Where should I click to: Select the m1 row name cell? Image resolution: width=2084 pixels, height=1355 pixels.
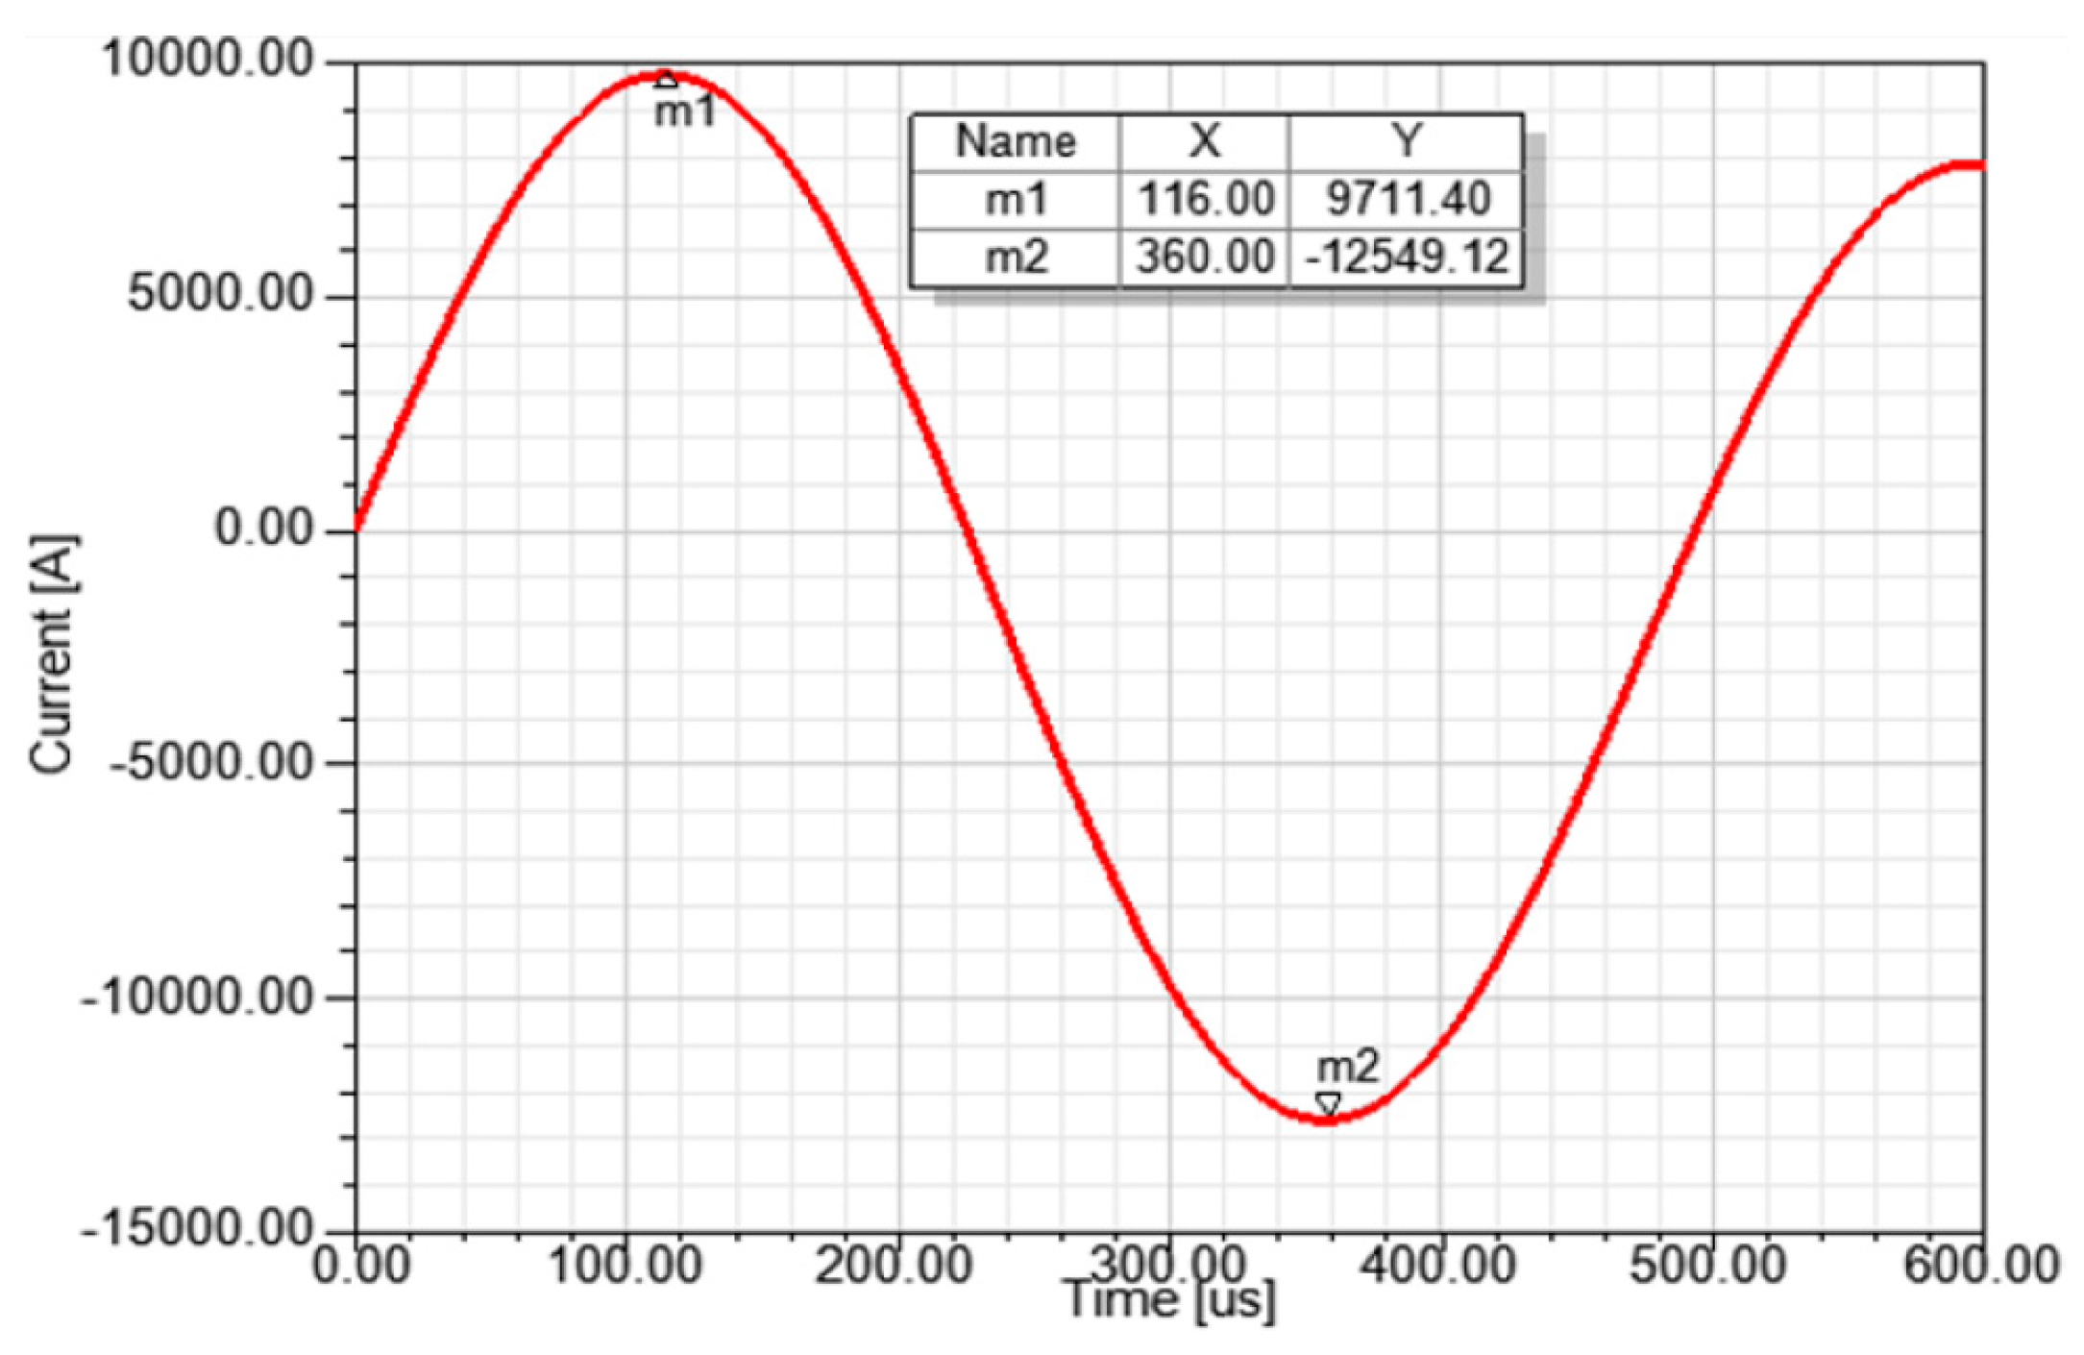(x=1016, y=200)
